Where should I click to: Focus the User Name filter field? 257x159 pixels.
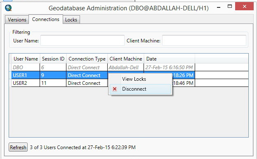coord(83,40)
